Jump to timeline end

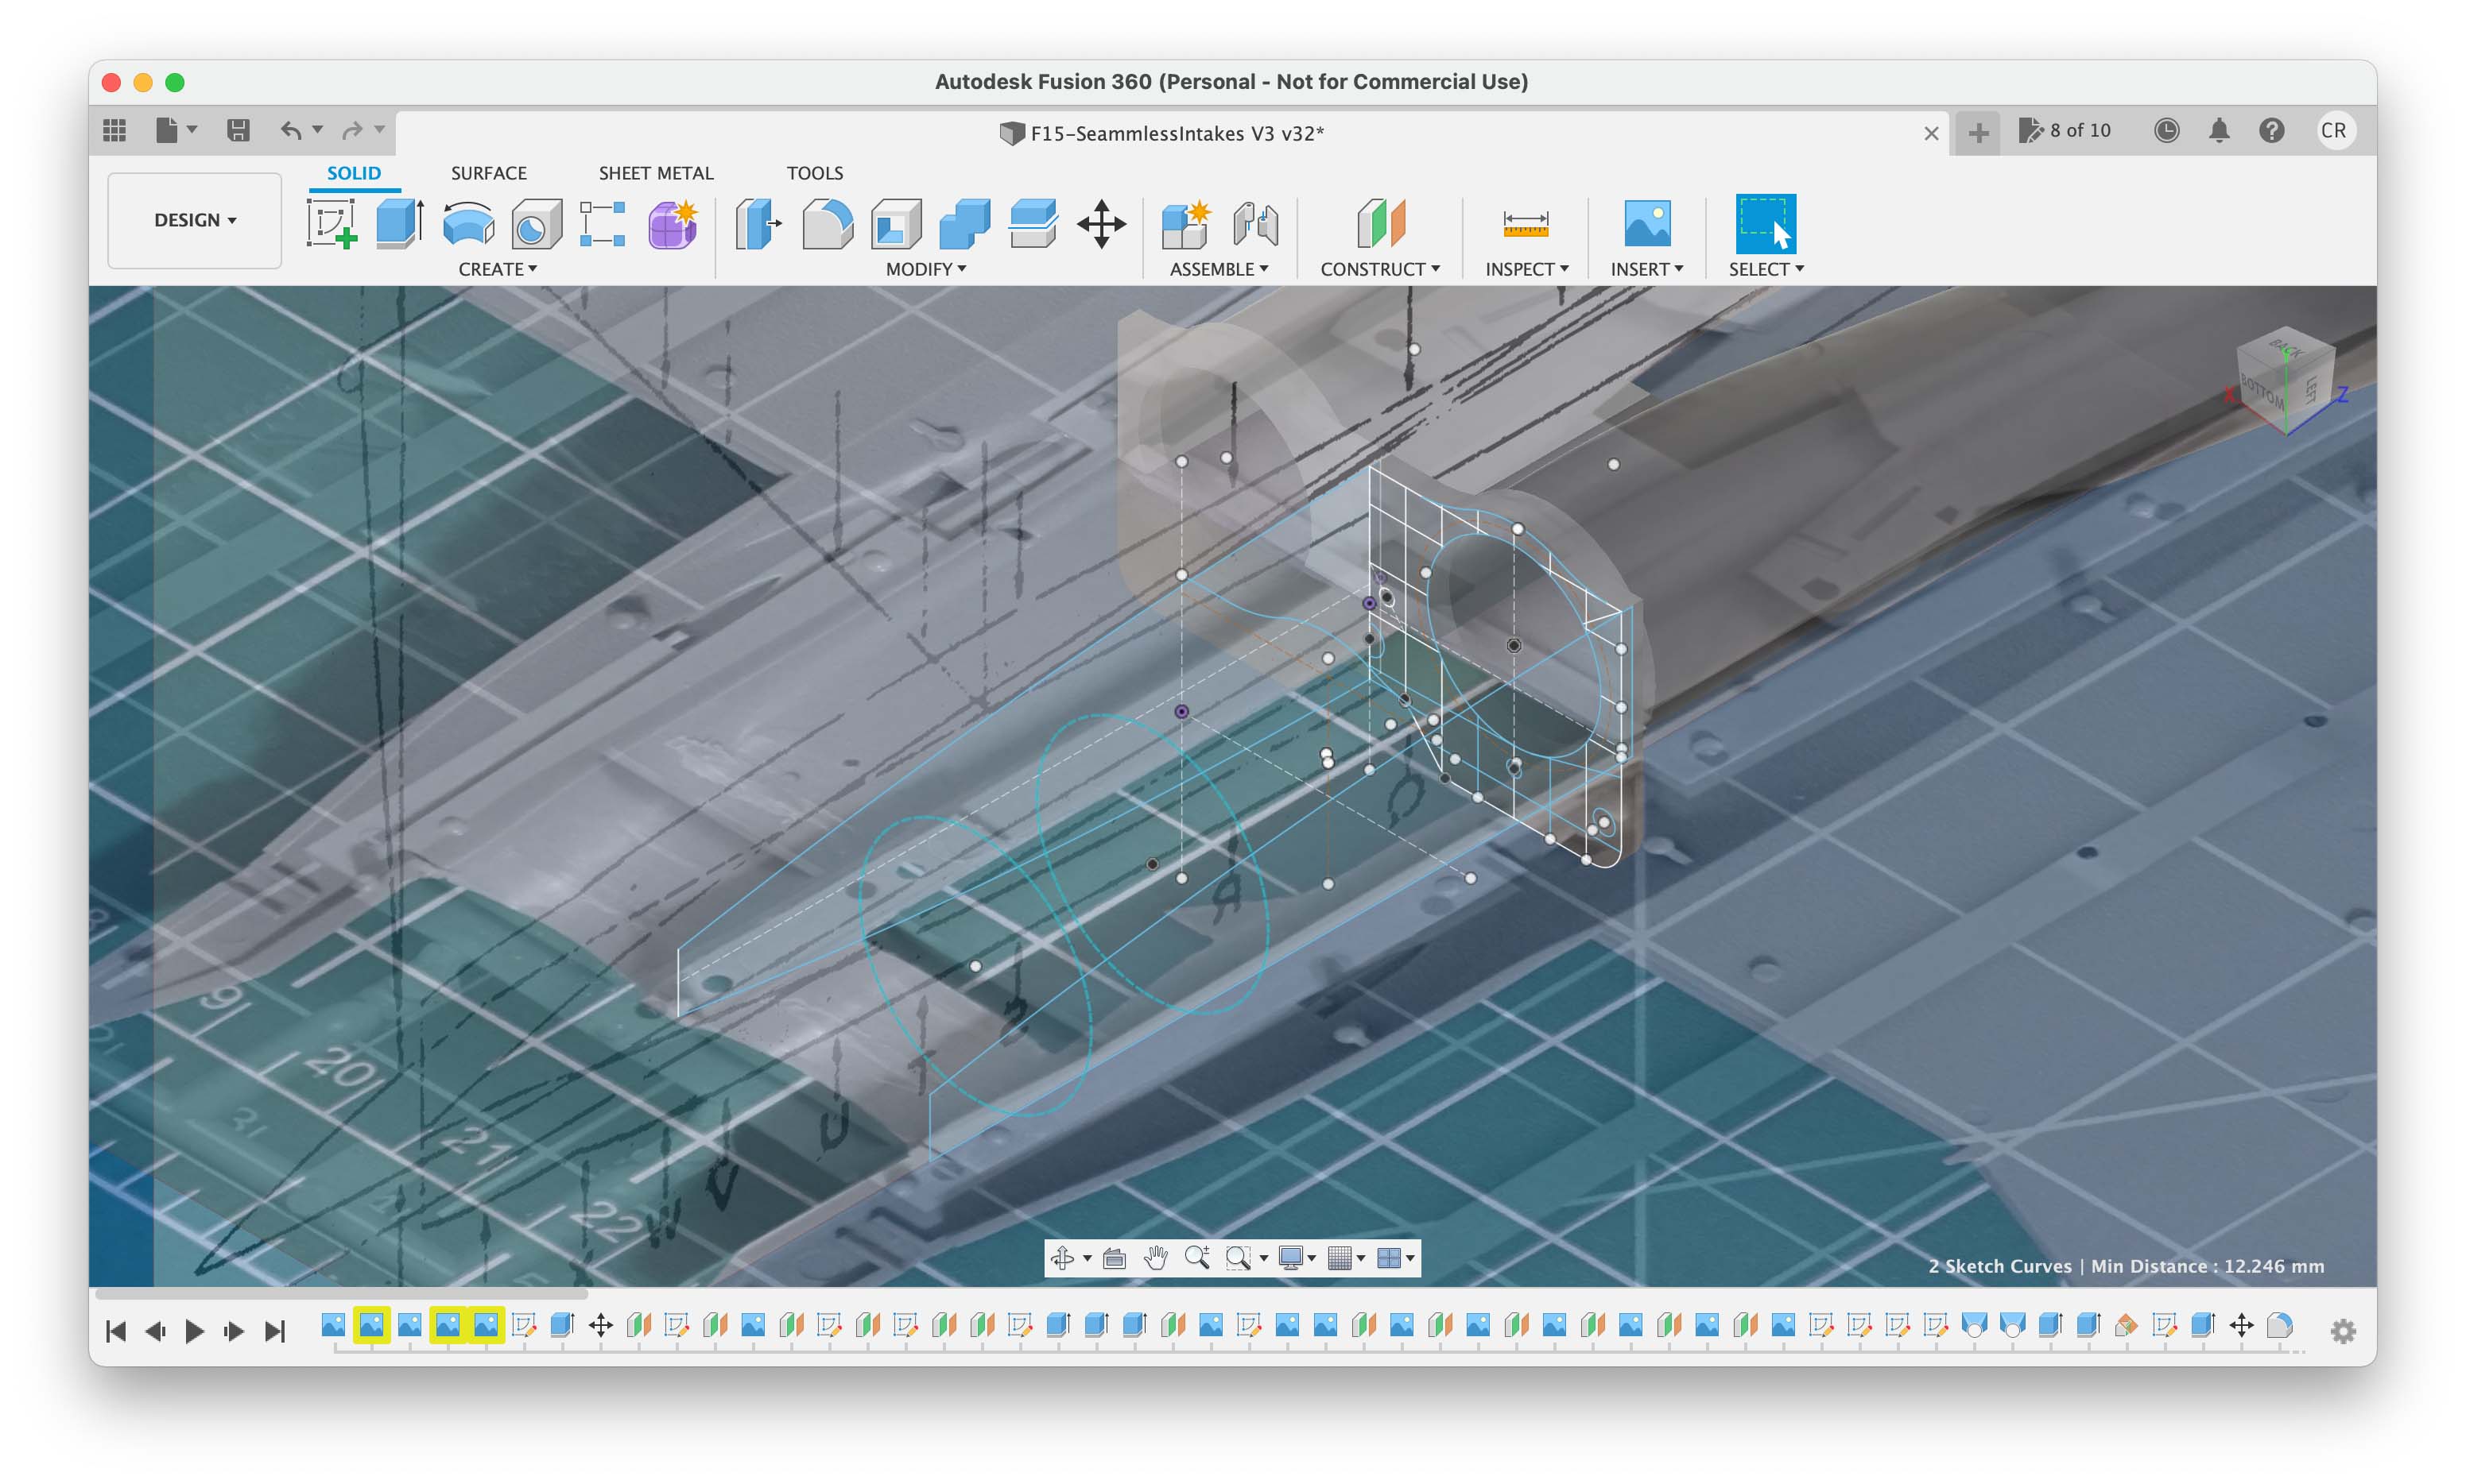(274, 1331)
